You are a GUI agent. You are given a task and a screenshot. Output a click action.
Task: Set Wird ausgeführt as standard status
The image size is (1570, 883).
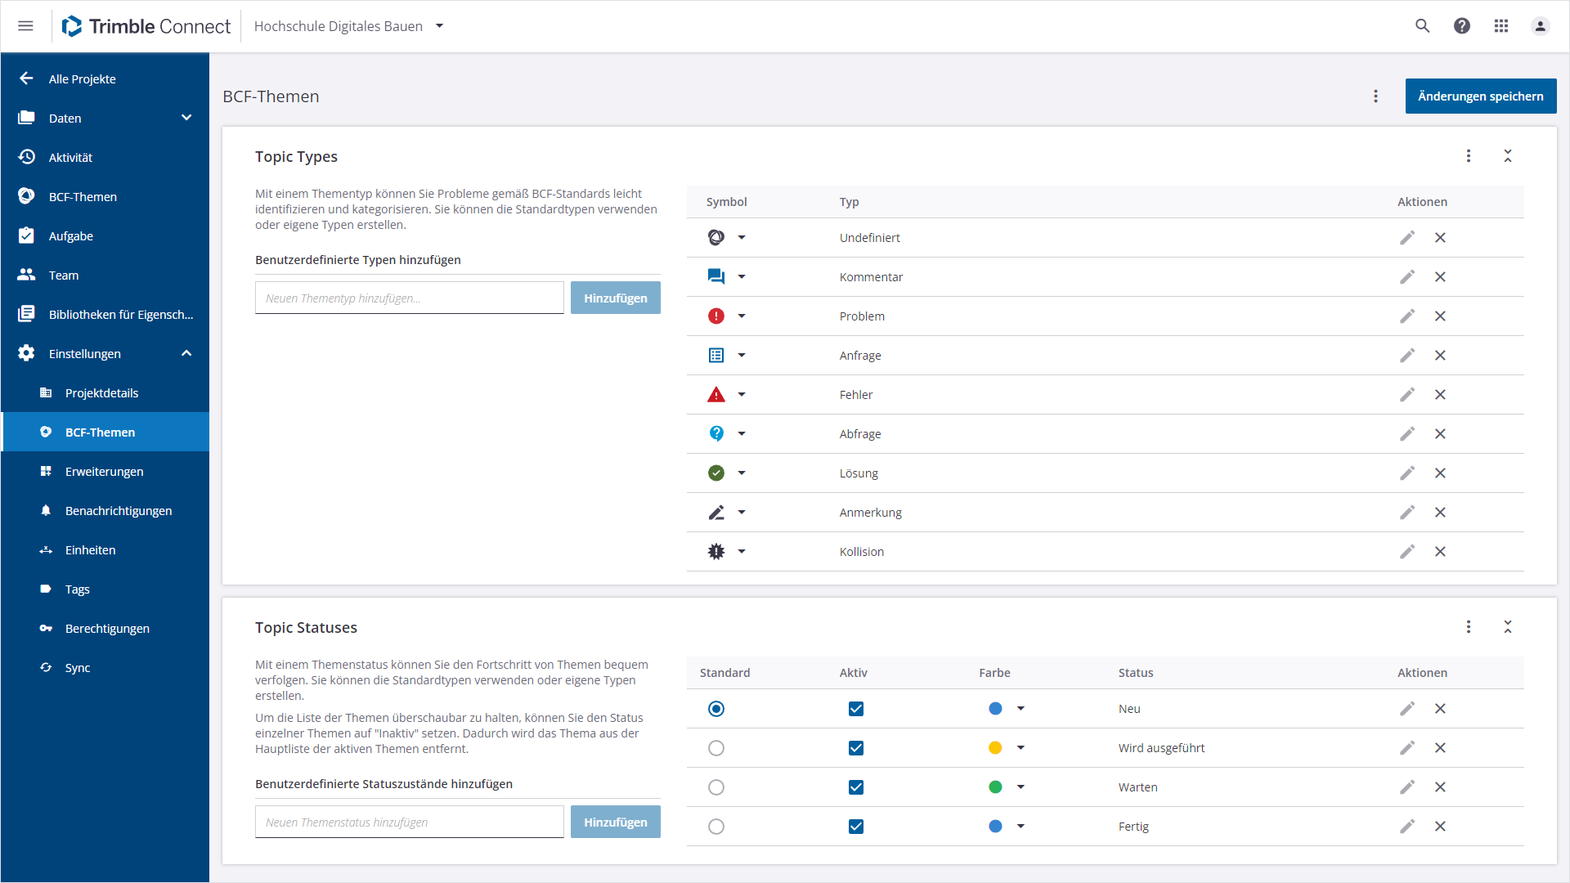(716, 748)
